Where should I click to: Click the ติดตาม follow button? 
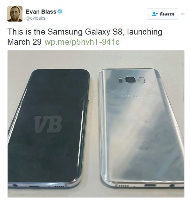[162, 14]
